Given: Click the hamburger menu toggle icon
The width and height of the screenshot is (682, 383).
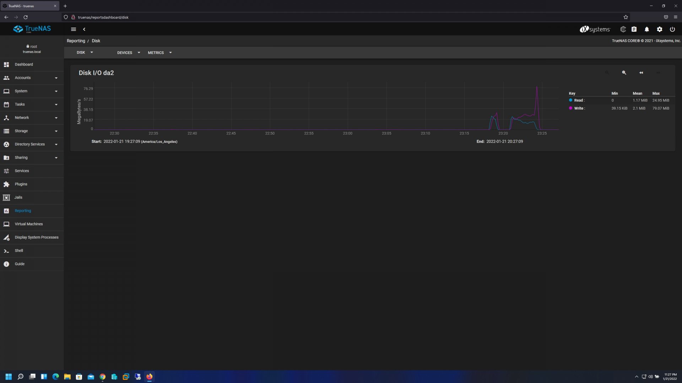Looking at the screenshot, I should [74, 29].
